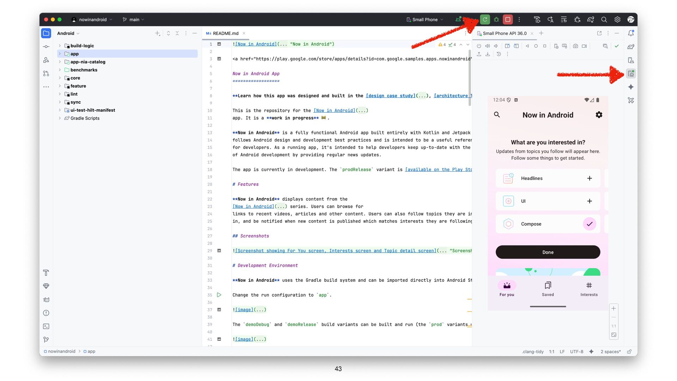Open Git version control tool window

[46, 340]
